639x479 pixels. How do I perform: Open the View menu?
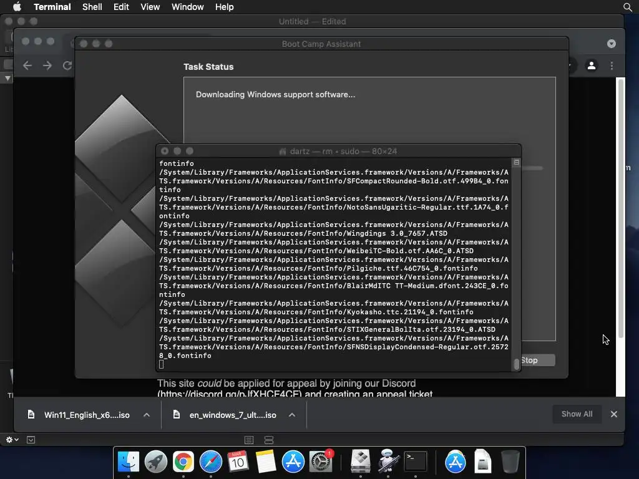[x=150, y=7]
